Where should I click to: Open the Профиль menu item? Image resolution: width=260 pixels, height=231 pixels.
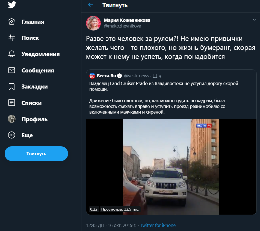click(x=34, y=119)
